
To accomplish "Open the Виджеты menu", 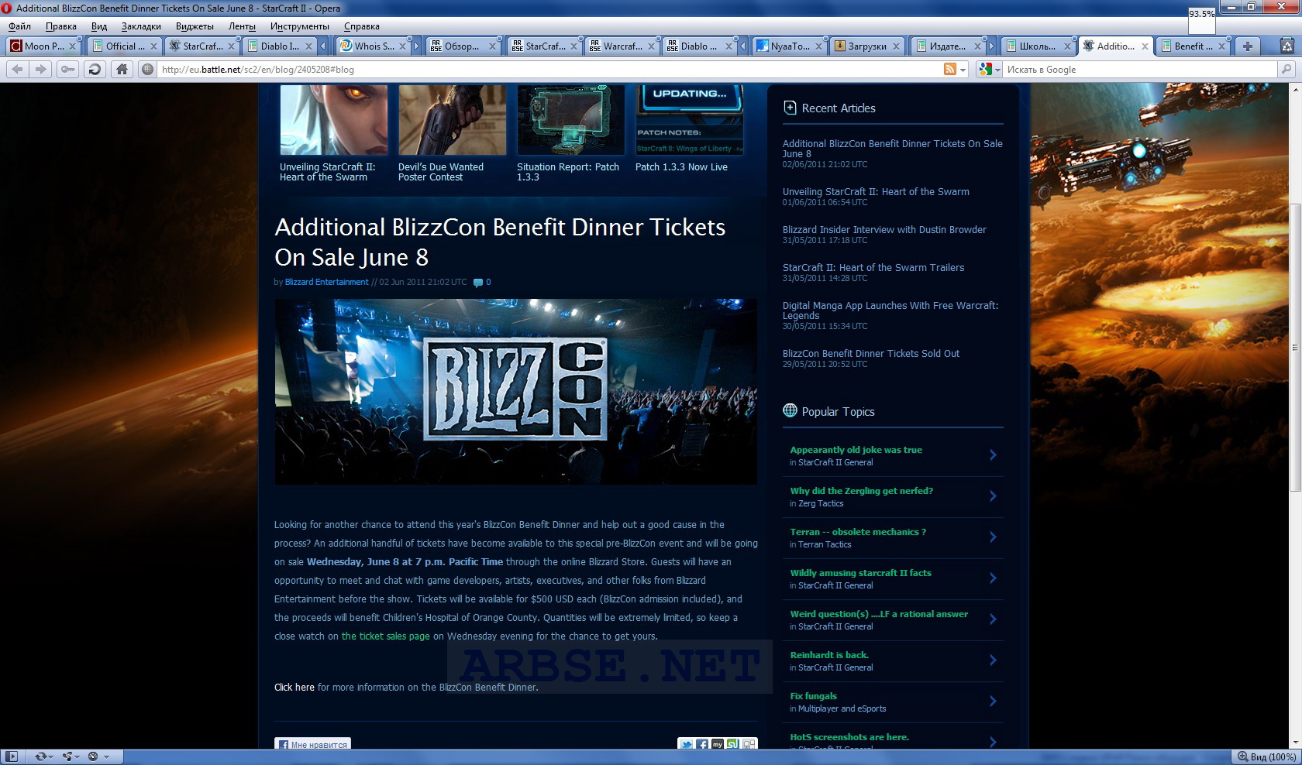I will pyautogui.click(x=195, y=26).
